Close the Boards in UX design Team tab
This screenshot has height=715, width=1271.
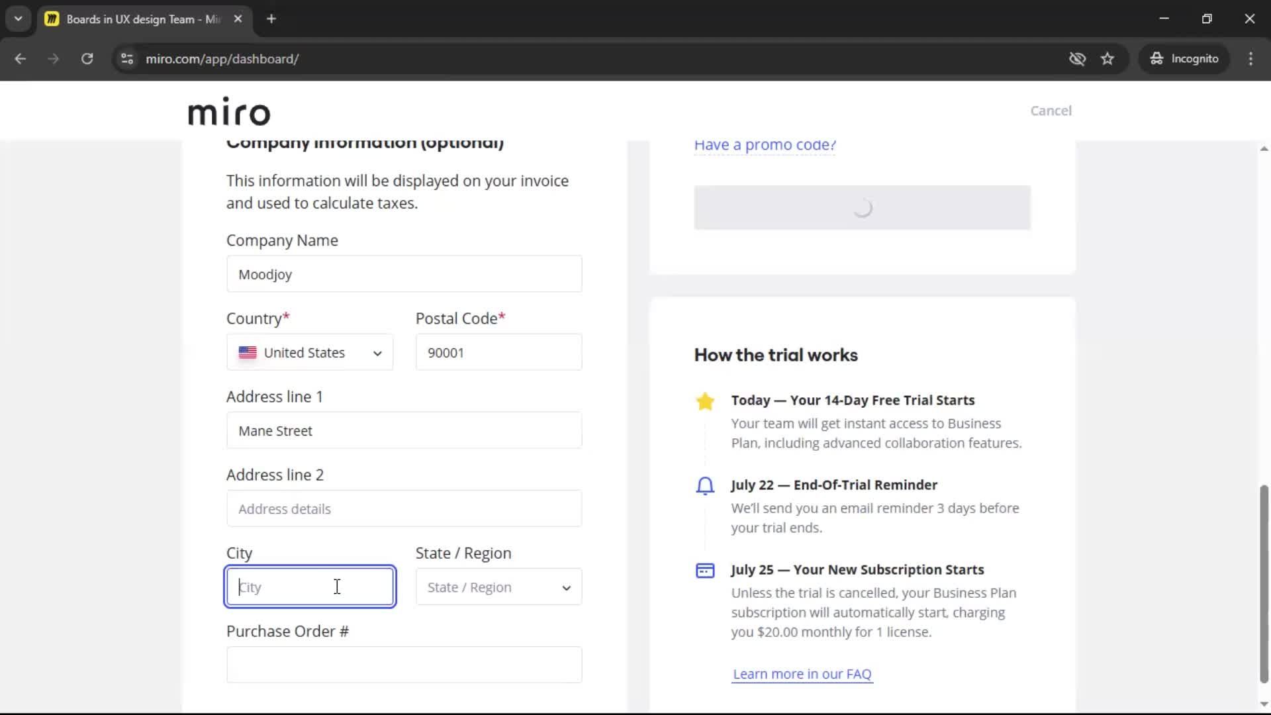point(238,19)
